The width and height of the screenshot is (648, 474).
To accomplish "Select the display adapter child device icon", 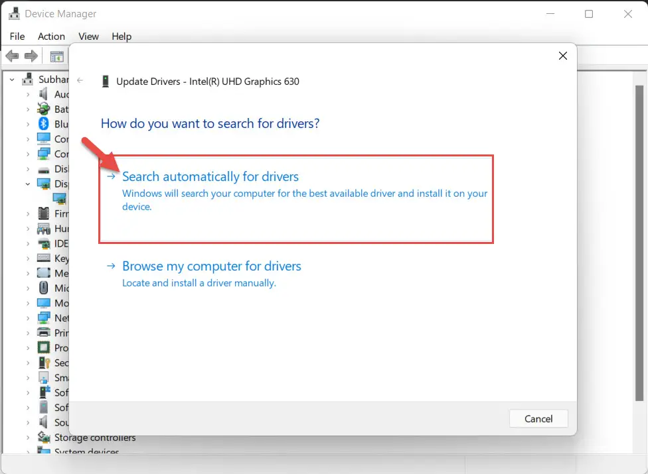I will coord(60,198).
